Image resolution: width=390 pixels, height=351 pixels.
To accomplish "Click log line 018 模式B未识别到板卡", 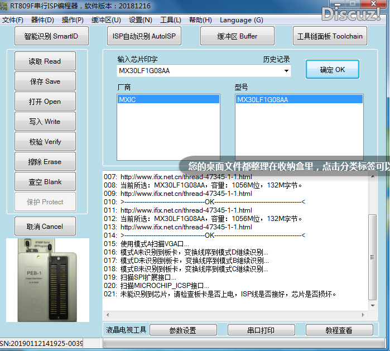I will [194, 269].
